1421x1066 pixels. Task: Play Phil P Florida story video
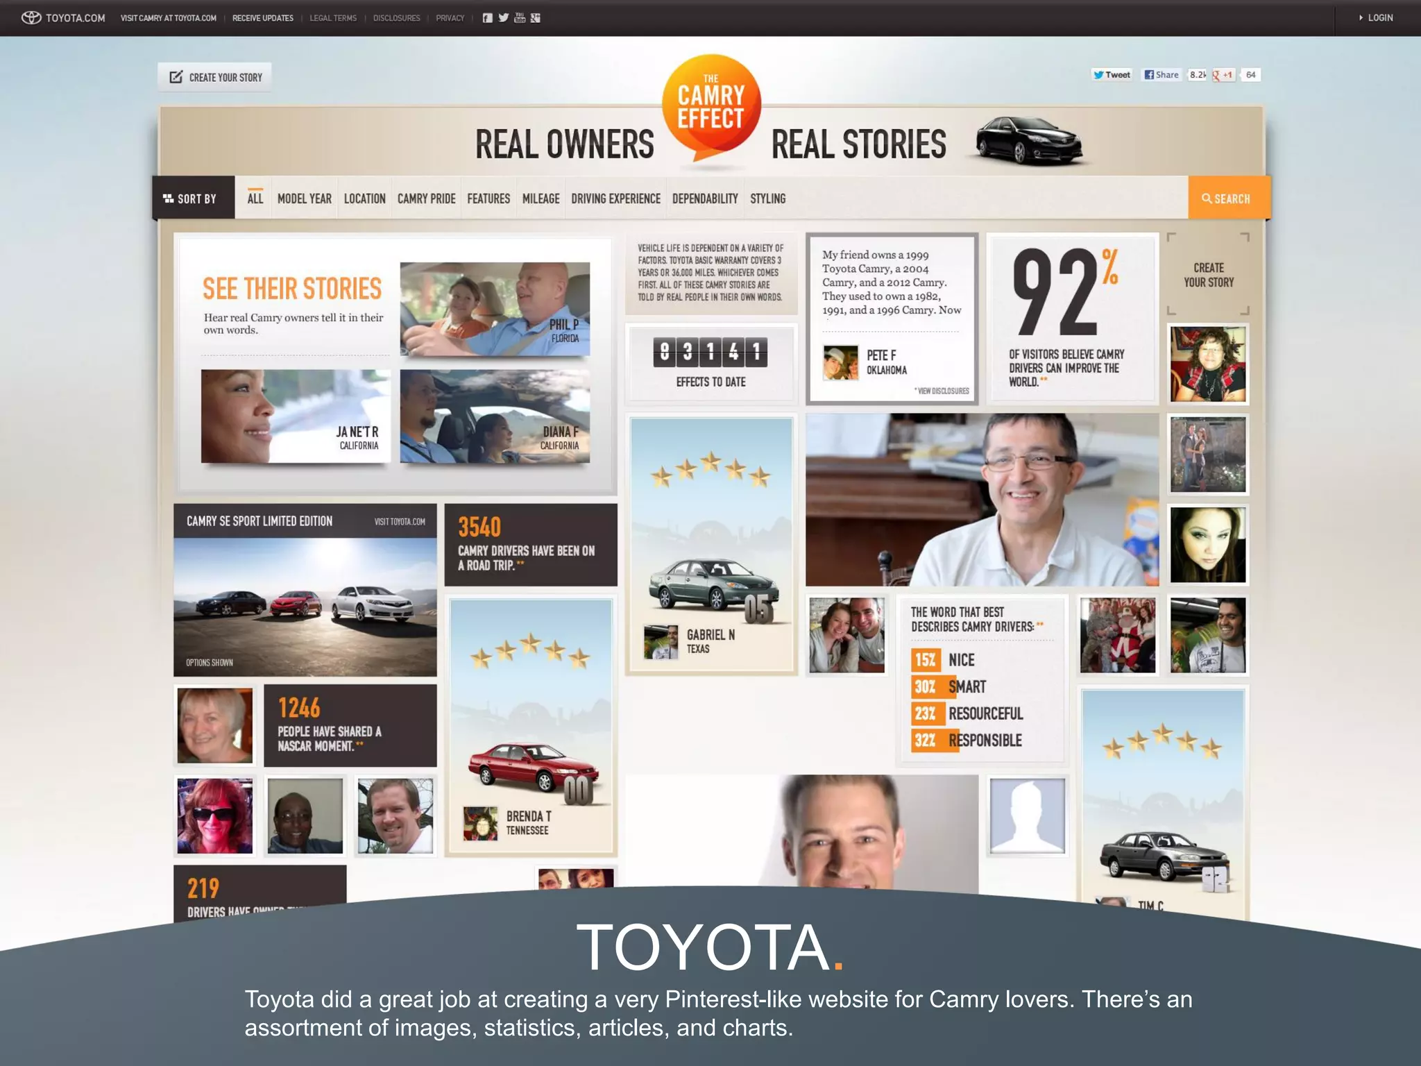pyautogui.click(x=495, y=309)
